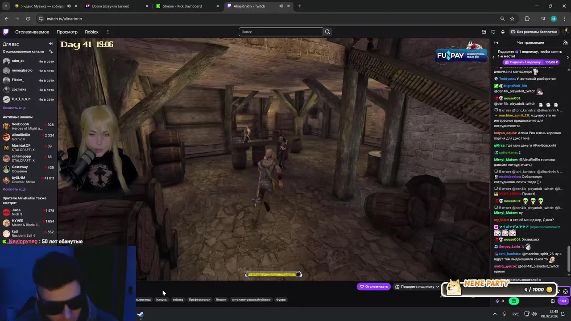This screenshot has width=571, height=321.
Task: View site information icon in address bar
Action: (41, 19)
